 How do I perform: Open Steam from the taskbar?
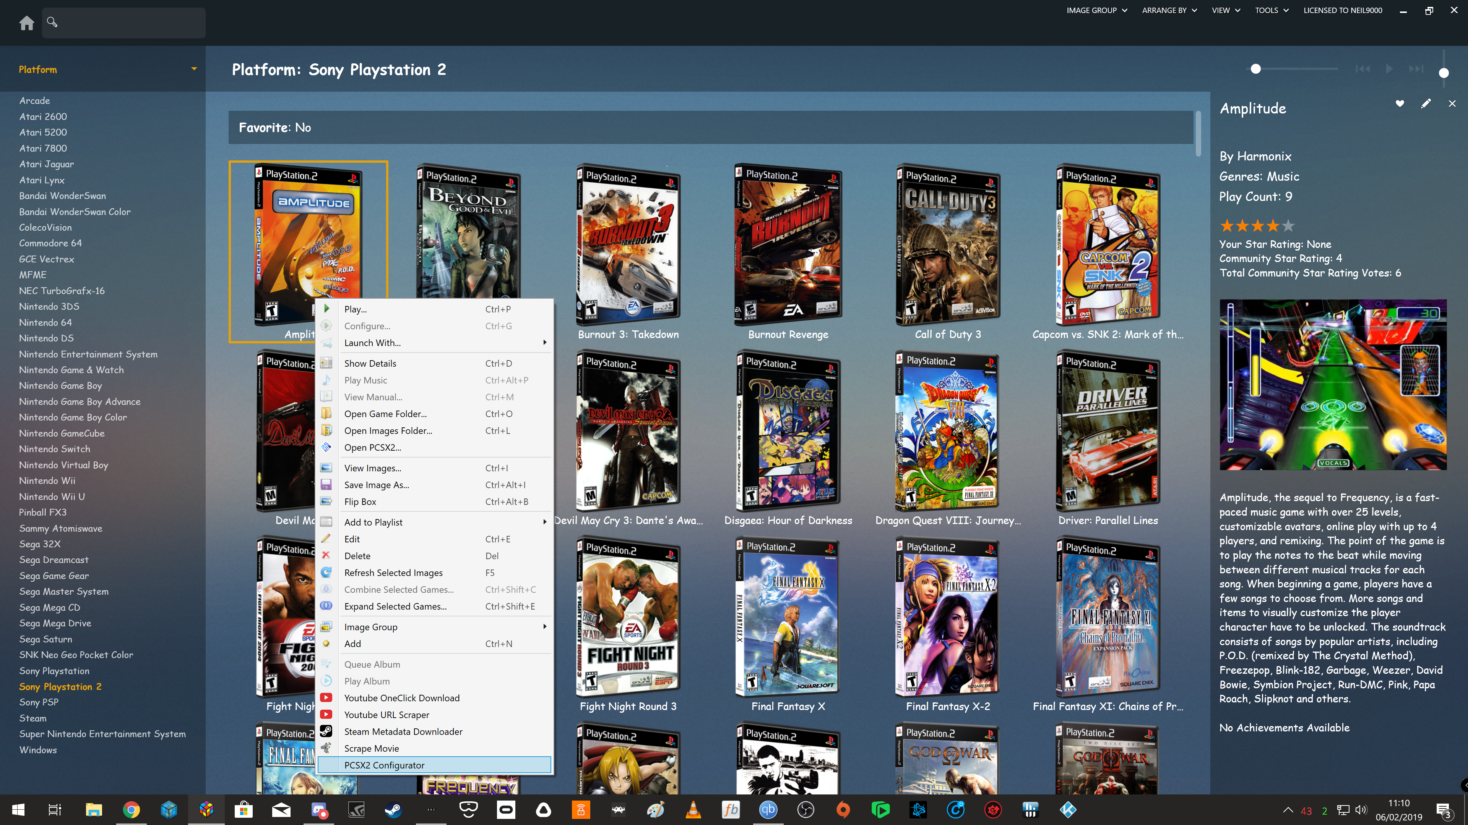tap(393, 810)
